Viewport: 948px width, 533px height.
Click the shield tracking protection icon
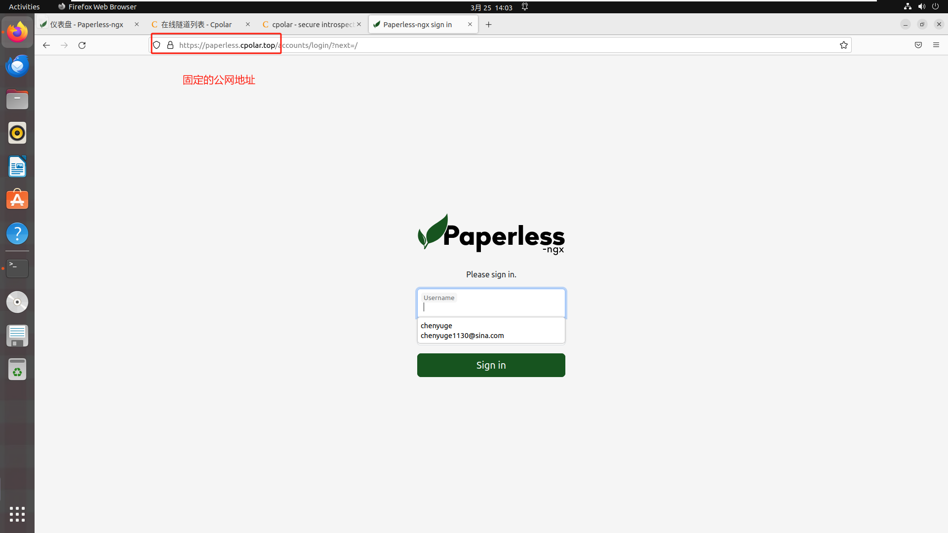point(157,45)
